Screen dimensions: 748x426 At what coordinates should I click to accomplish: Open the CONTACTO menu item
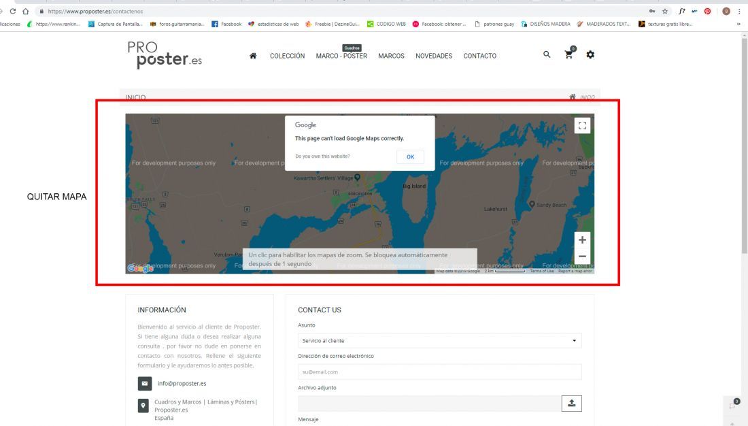pyautogui.click(x=480, y=56)
